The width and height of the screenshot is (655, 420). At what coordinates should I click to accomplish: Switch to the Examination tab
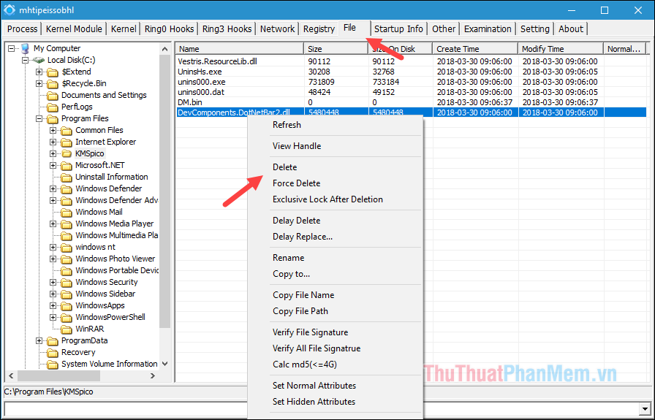tap(488, 28)
